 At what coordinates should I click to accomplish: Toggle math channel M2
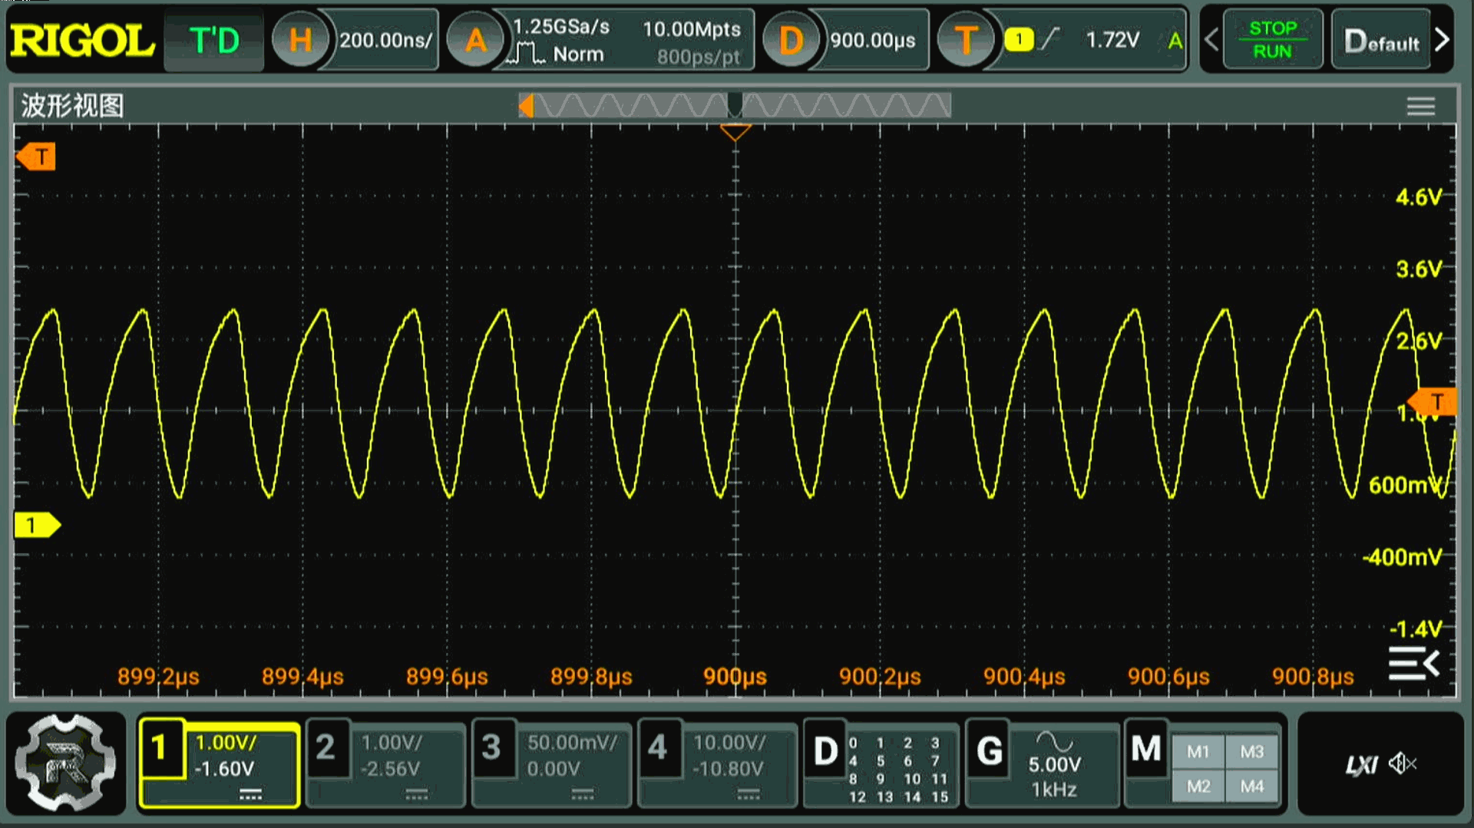(x=1198, y=787)
